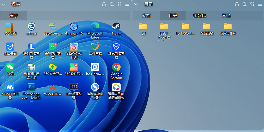264x132 pixels.
Task: Launch the 搜狗高速浏览器 icon
Action: tap(95, 87)
